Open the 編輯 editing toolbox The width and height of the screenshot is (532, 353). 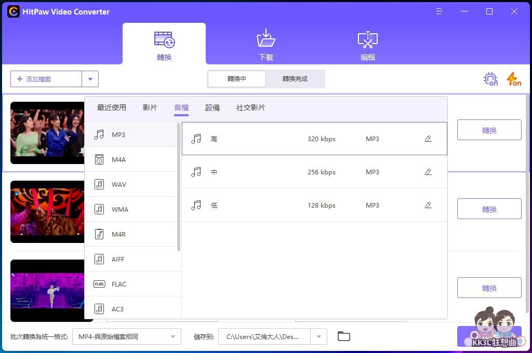tap(367, 44)
